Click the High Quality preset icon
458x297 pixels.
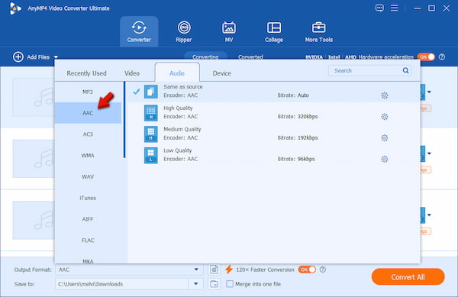[150, 113]
